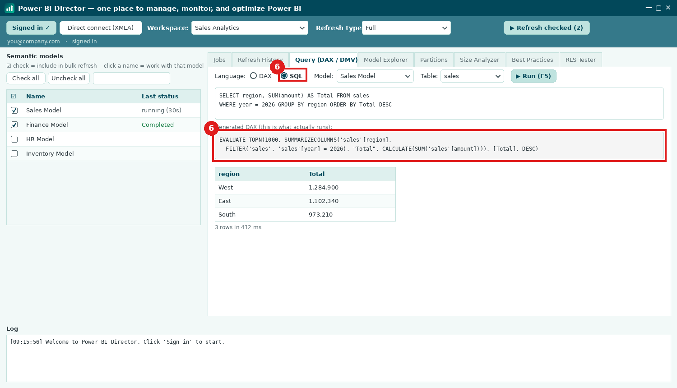Click the model filter input field
The height and width of the screenshot is (388, 677).
tap(131, 78)
